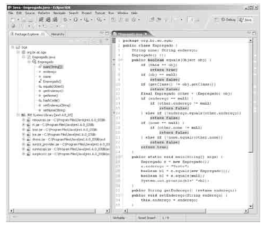Switch to the Debug perspective
This screenshot has width=265, height=231.
[228, 20]
